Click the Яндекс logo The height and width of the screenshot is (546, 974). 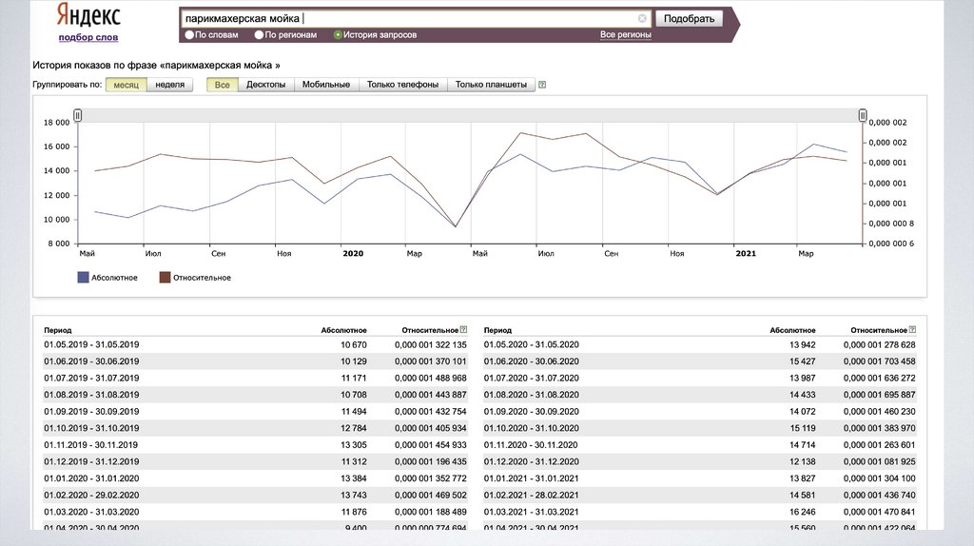tap(88, 16)
